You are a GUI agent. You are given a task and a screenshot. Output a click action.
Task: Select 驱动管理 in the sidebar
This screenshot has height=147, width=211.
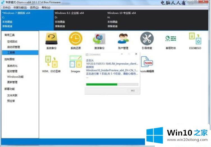tap(12, 71)
